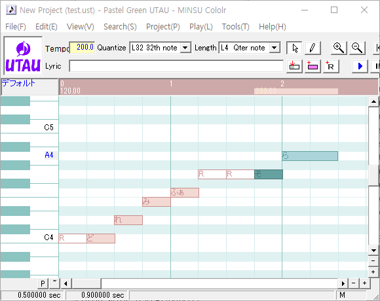Screen dimensions: 380x301
Task: Select the れ note
Action: 128,220
